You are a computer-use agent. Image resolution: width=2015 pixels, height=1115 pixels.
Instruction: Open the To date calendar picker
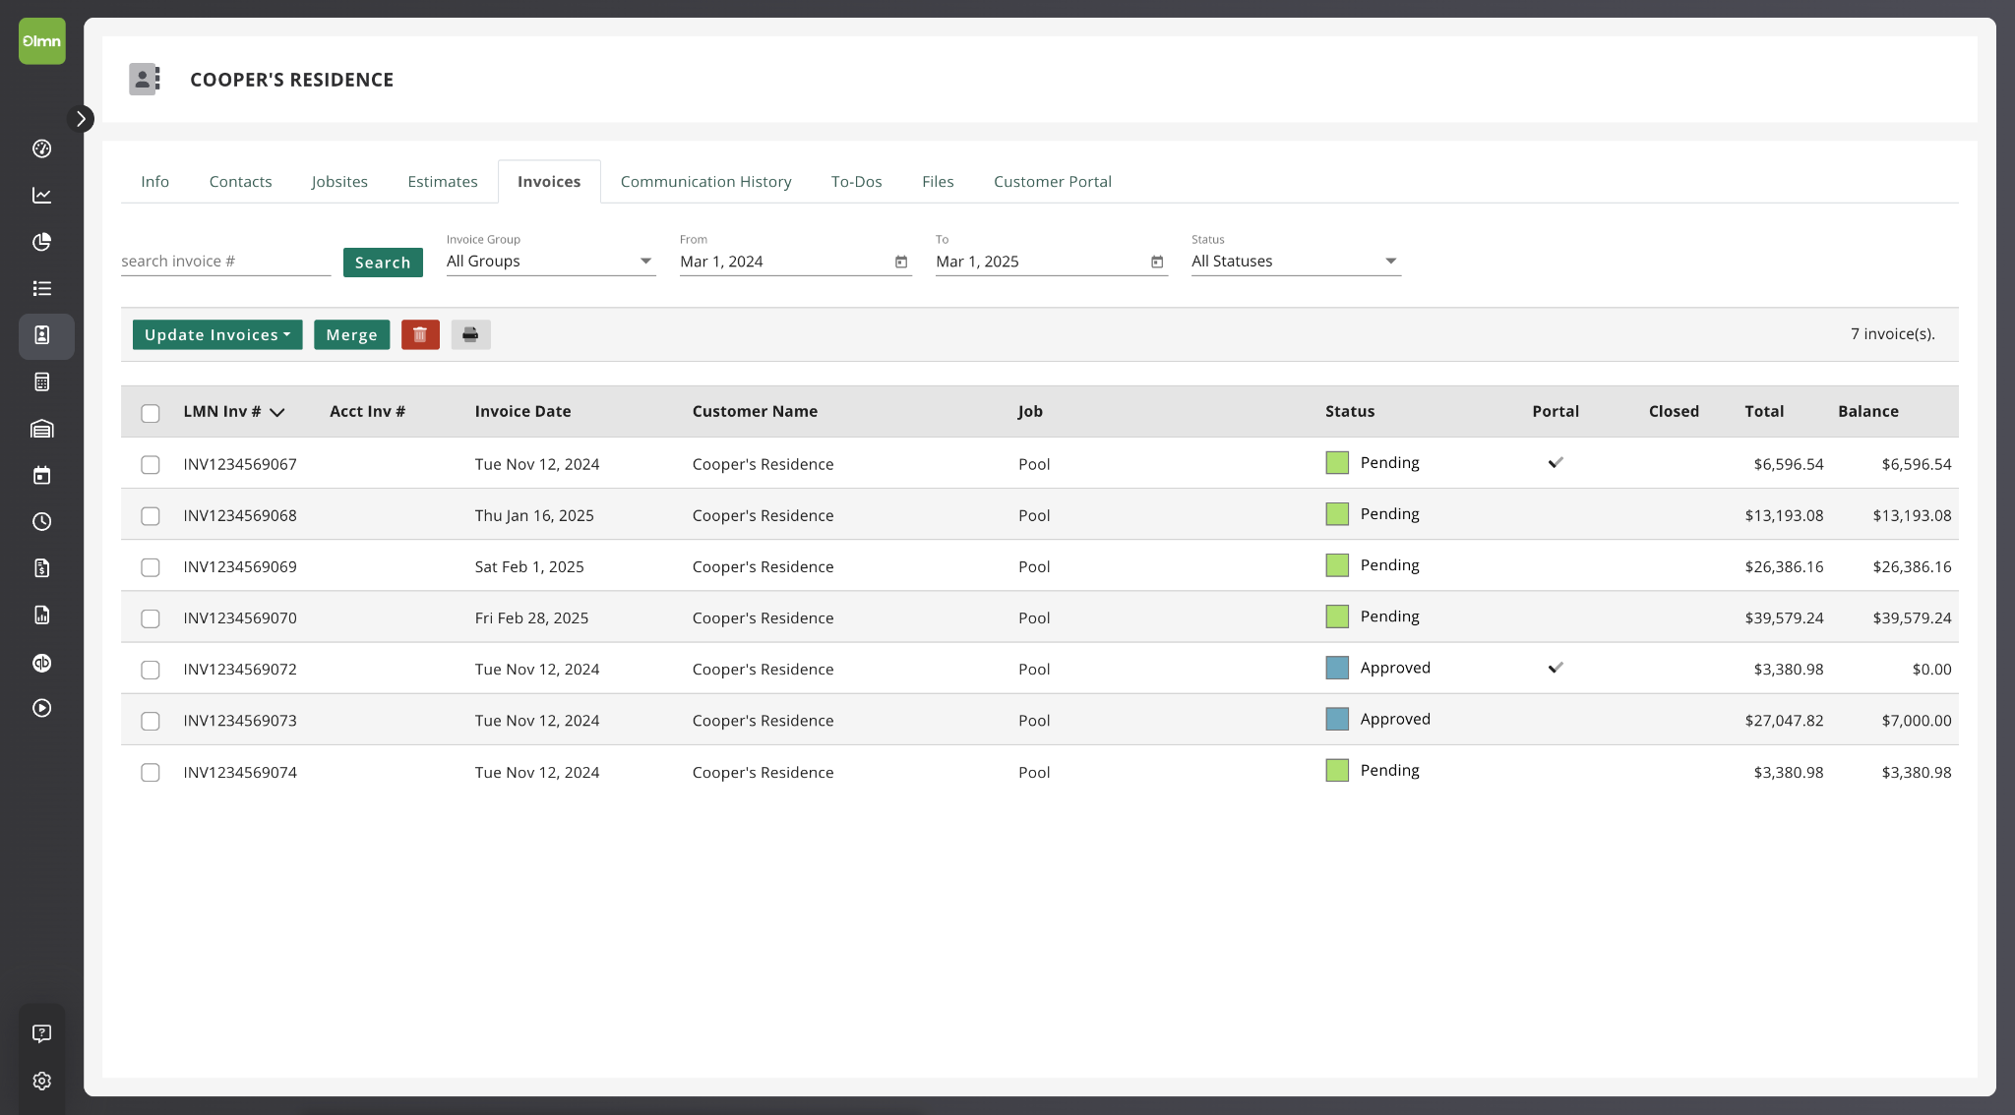(x=1157, y=262)
